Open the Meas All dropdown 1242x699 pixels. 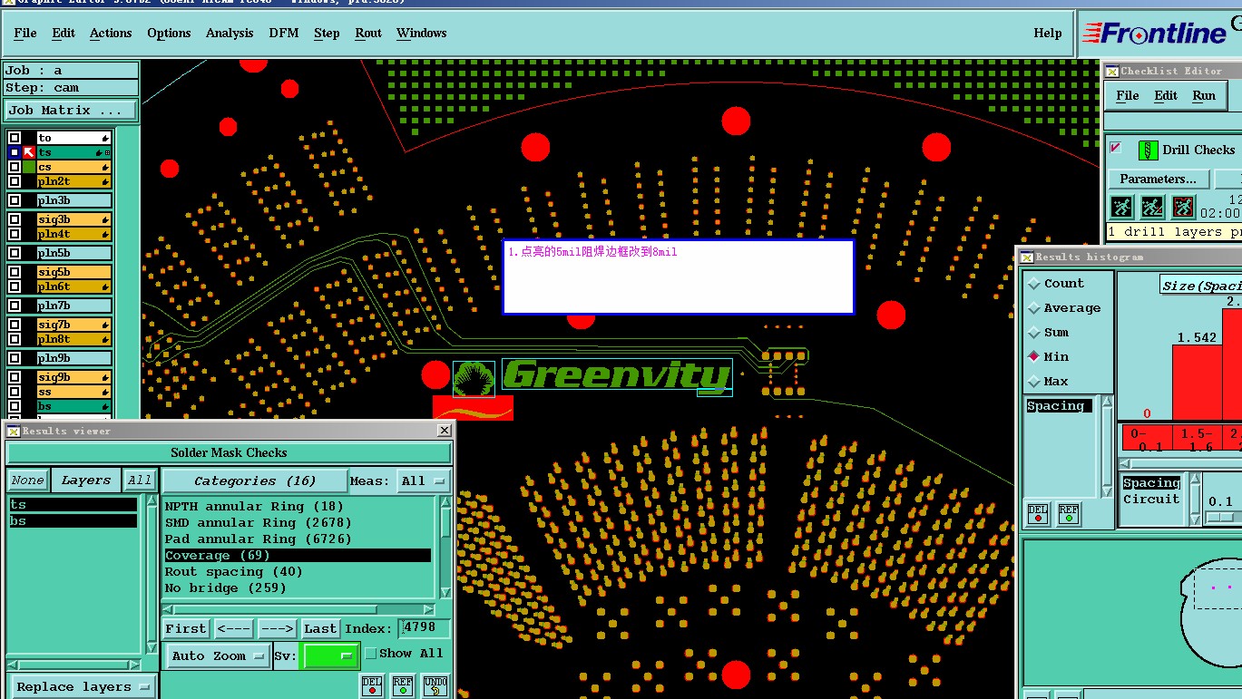pos(424,481)
